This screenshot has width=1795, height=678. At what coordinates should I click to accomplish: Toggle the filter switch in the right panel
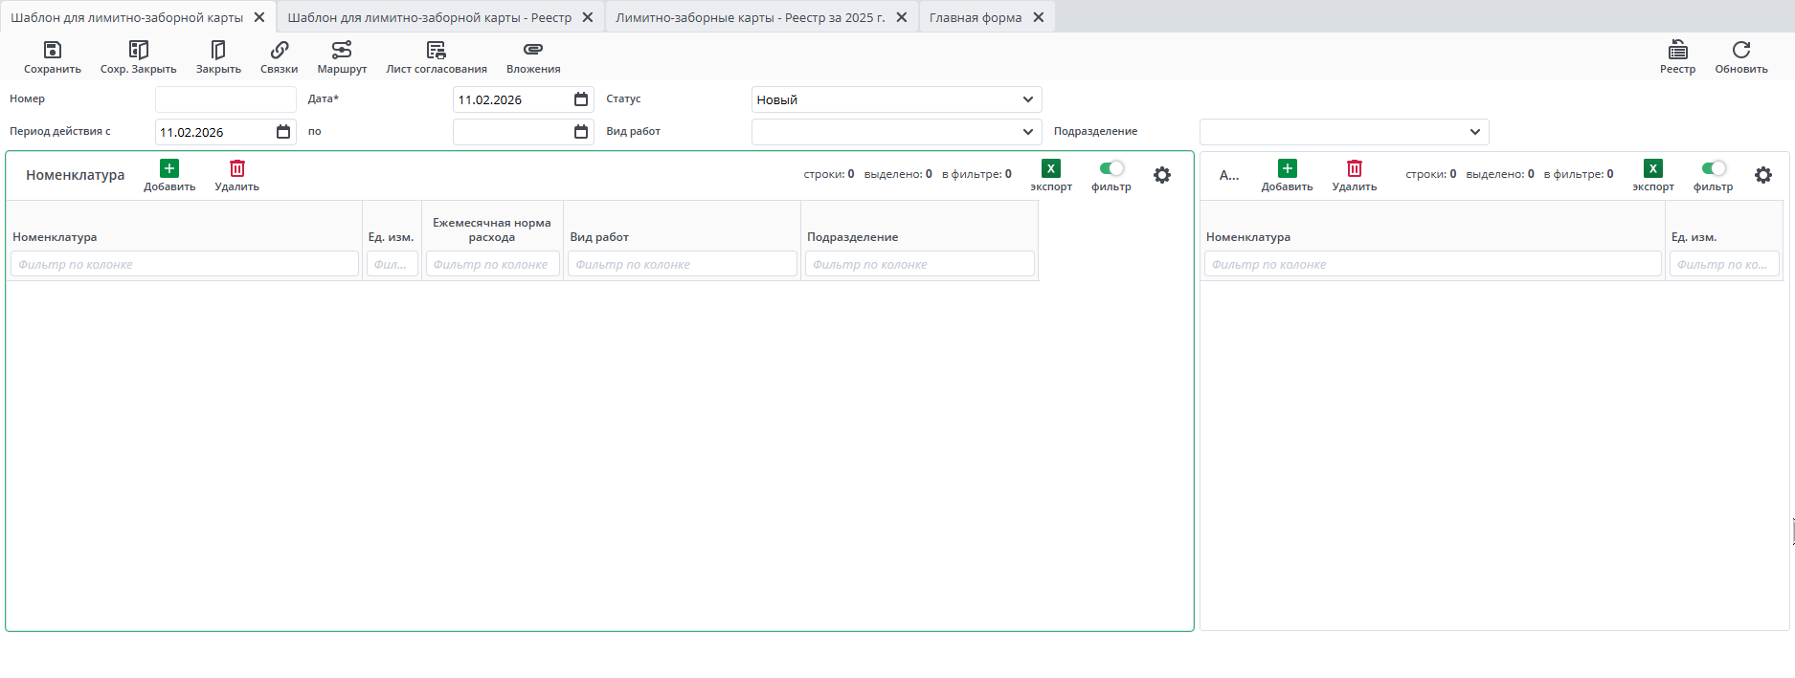pyautogui.click(x=1713, y=169)
